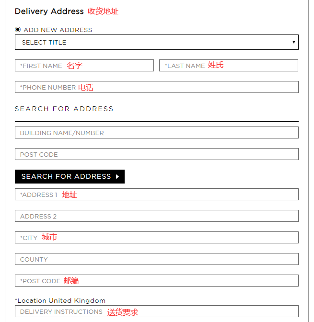Click the Delivery Address heading
Image resolution: width=314 pixels, height=322 pixels.
[49, 11]
